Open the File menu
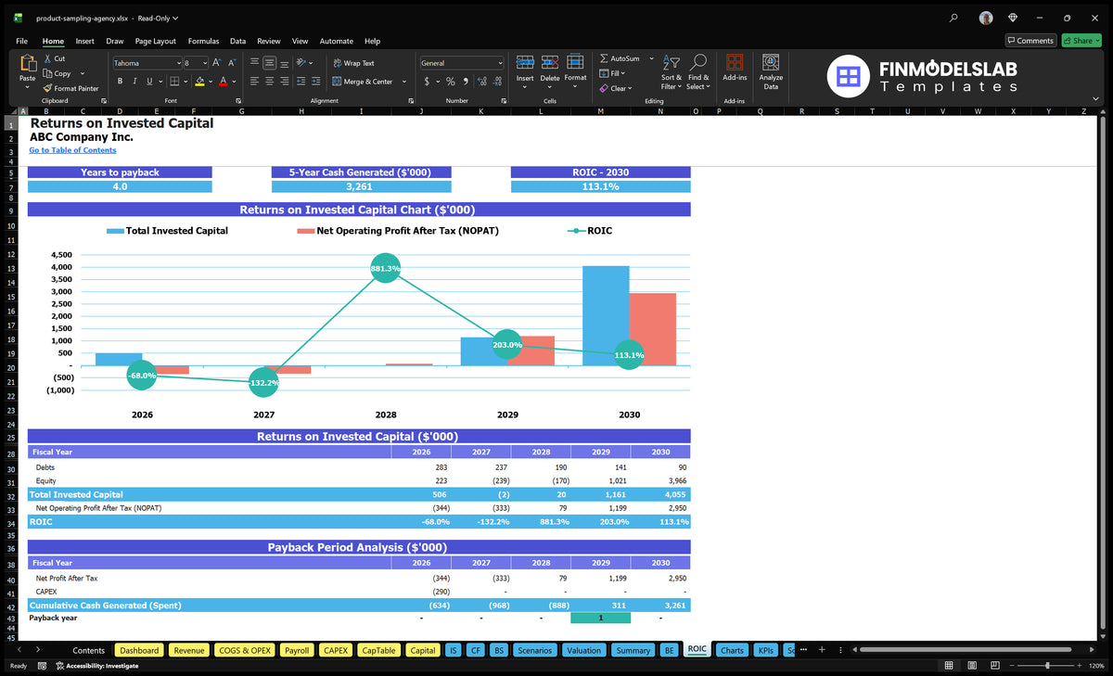Viewport: 1113px width, 676px height. [x=21, y=41]
